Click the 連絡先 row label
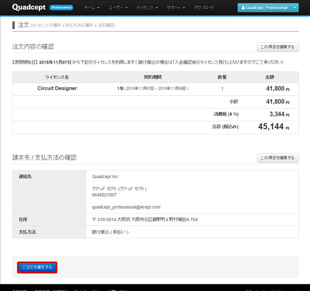310x291 pixels. (25, 176)
